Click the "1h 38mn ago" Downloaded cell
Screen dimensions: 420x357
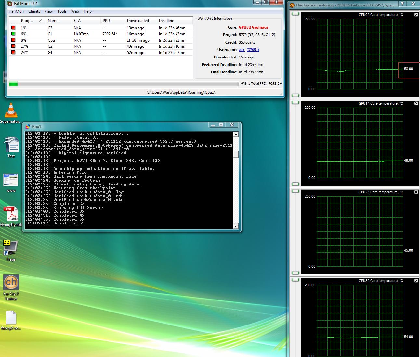138,40
